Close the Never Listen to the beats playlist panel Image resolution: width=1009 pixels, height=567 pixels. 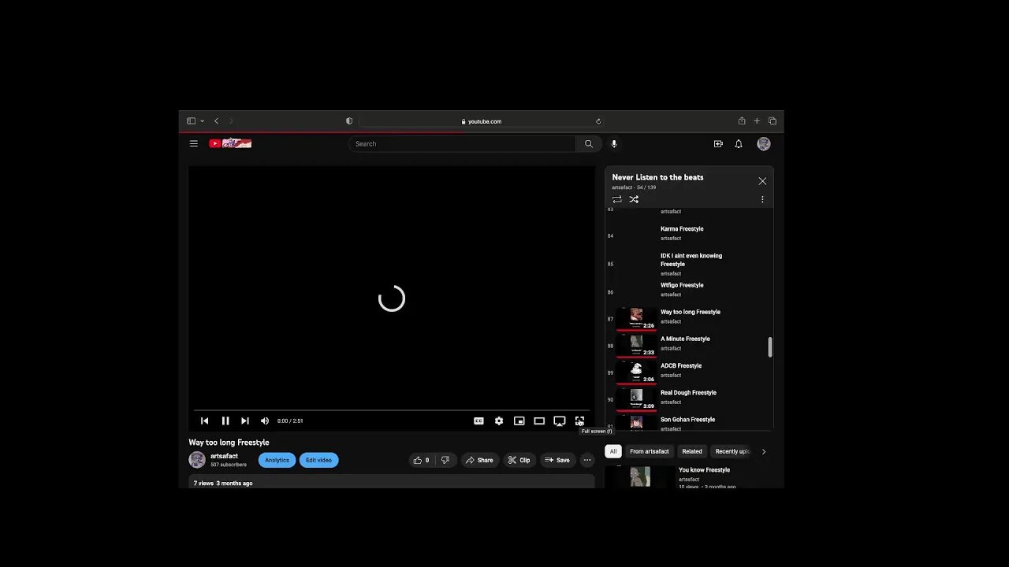762,181
